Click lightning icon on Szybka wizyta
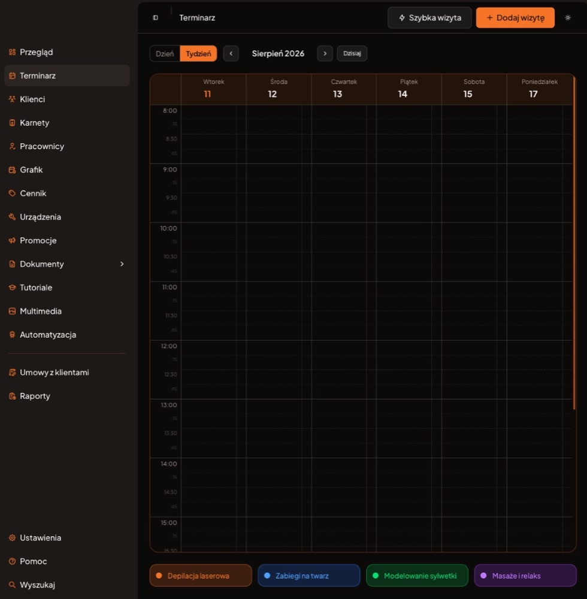The width and height of the screenshot is (587, 599). (402, 17)
